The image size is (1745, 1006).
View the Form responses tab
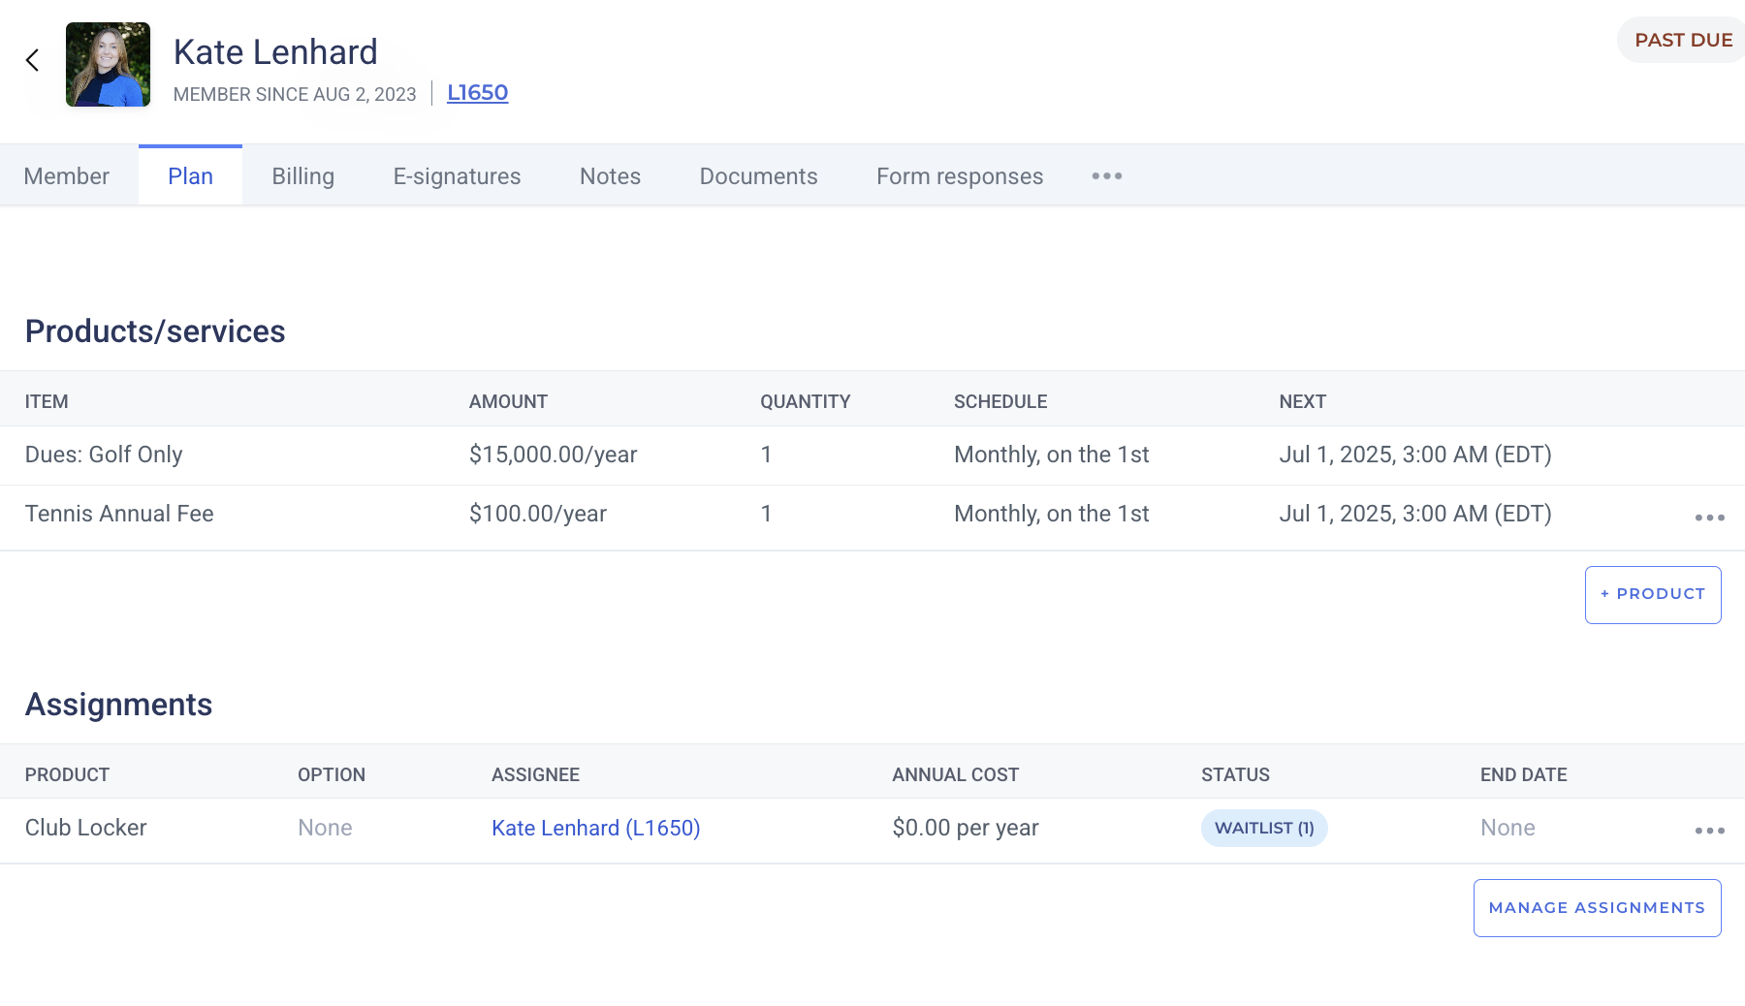click(959, 176)
